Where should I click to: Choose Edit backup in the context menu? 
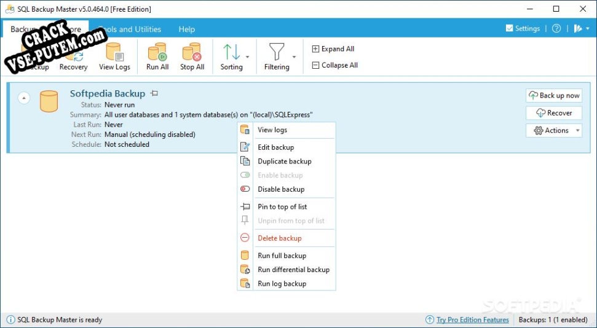[x=287, y=147]
